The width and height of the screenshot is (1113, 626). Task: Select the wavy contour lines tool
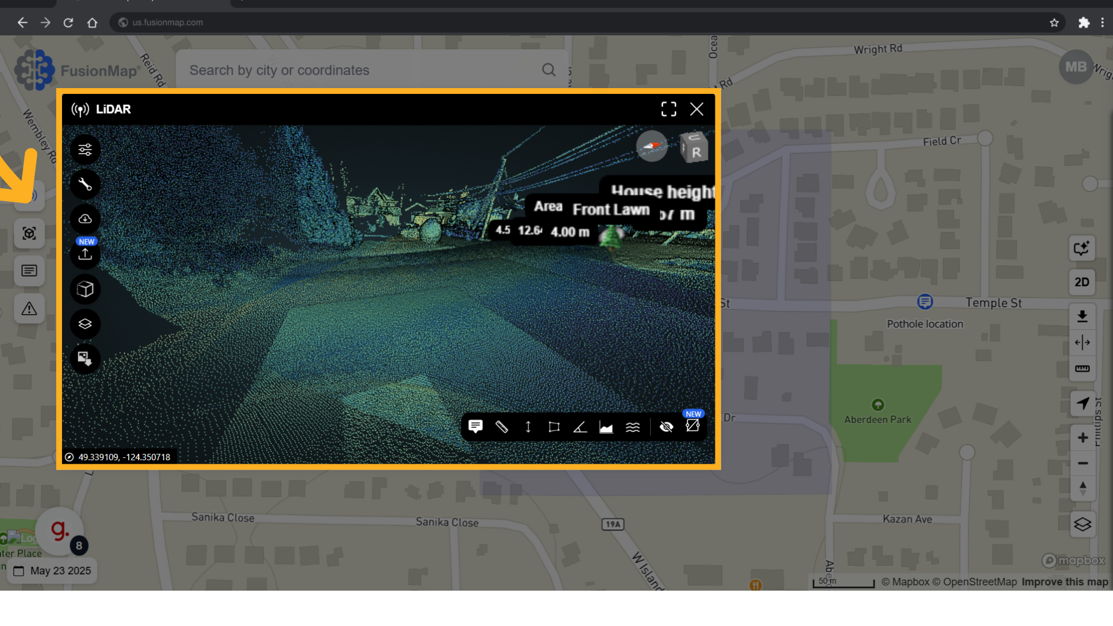[633, 427]
